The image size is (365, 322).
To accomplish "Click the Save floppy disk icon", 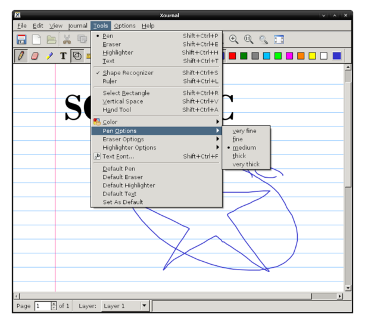I will (21, 39).
